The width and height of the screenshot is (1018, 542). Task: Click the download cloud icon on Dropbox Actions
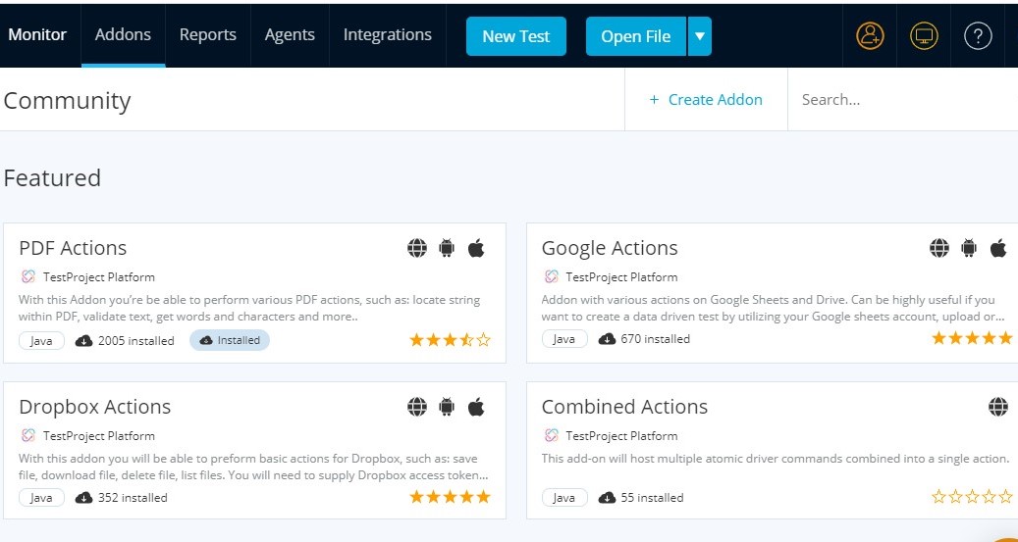point(83,498)
